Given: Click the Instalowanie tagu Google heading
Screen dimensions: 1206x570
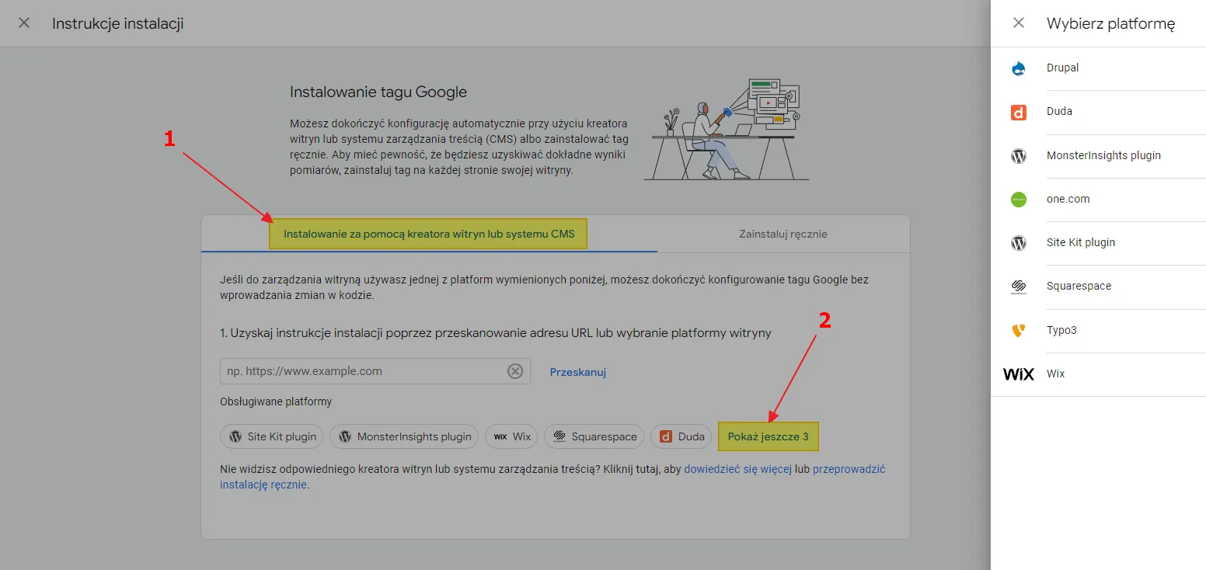Looking at the screenshot, I should [378, 92].
